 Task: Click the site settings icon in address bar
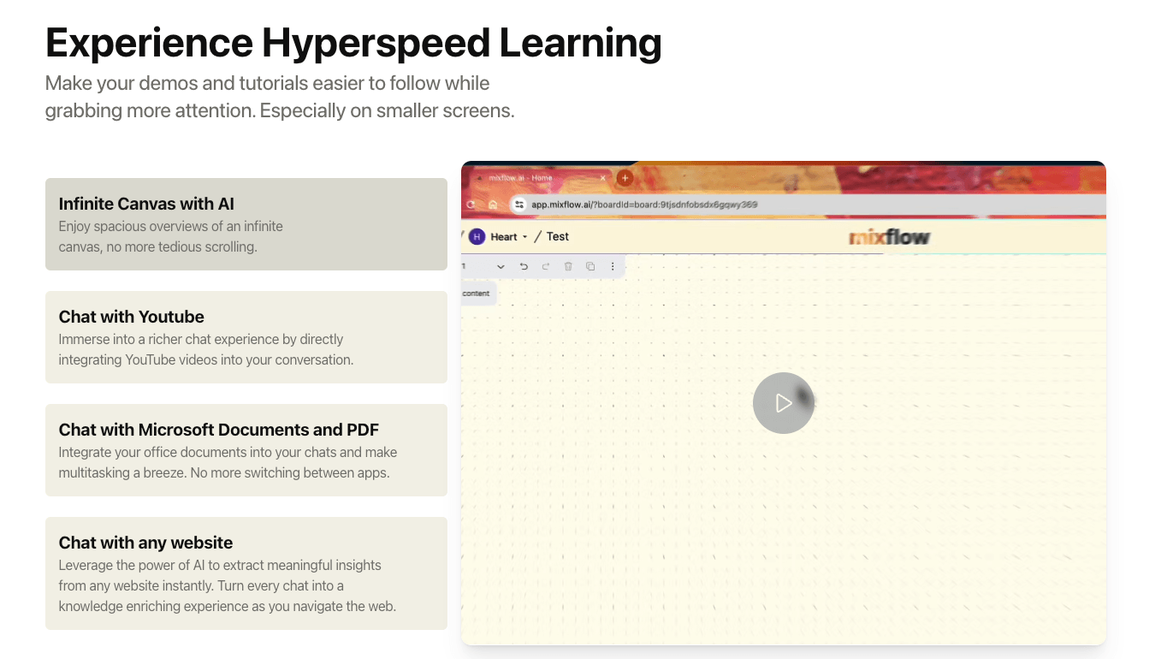click(x=518, y=205)
